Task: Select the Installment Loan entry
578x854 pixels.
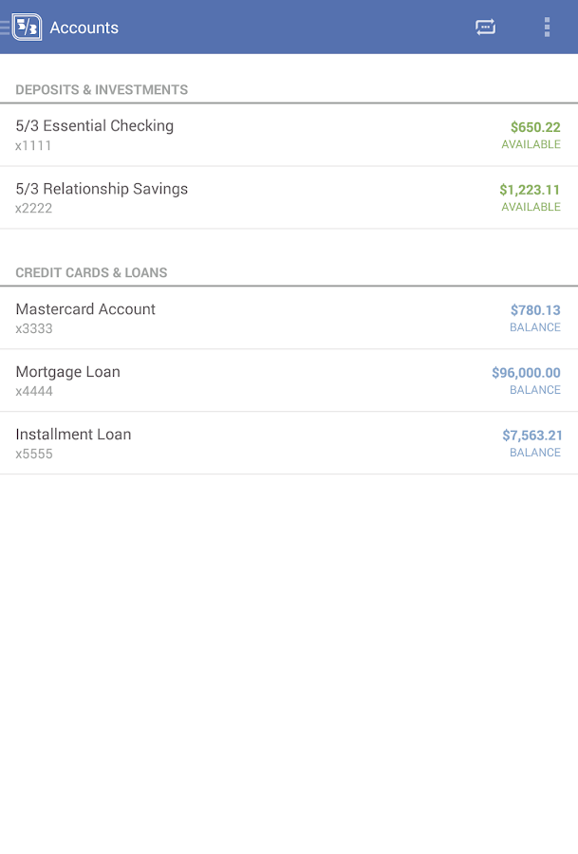Action: click(73, 435)
